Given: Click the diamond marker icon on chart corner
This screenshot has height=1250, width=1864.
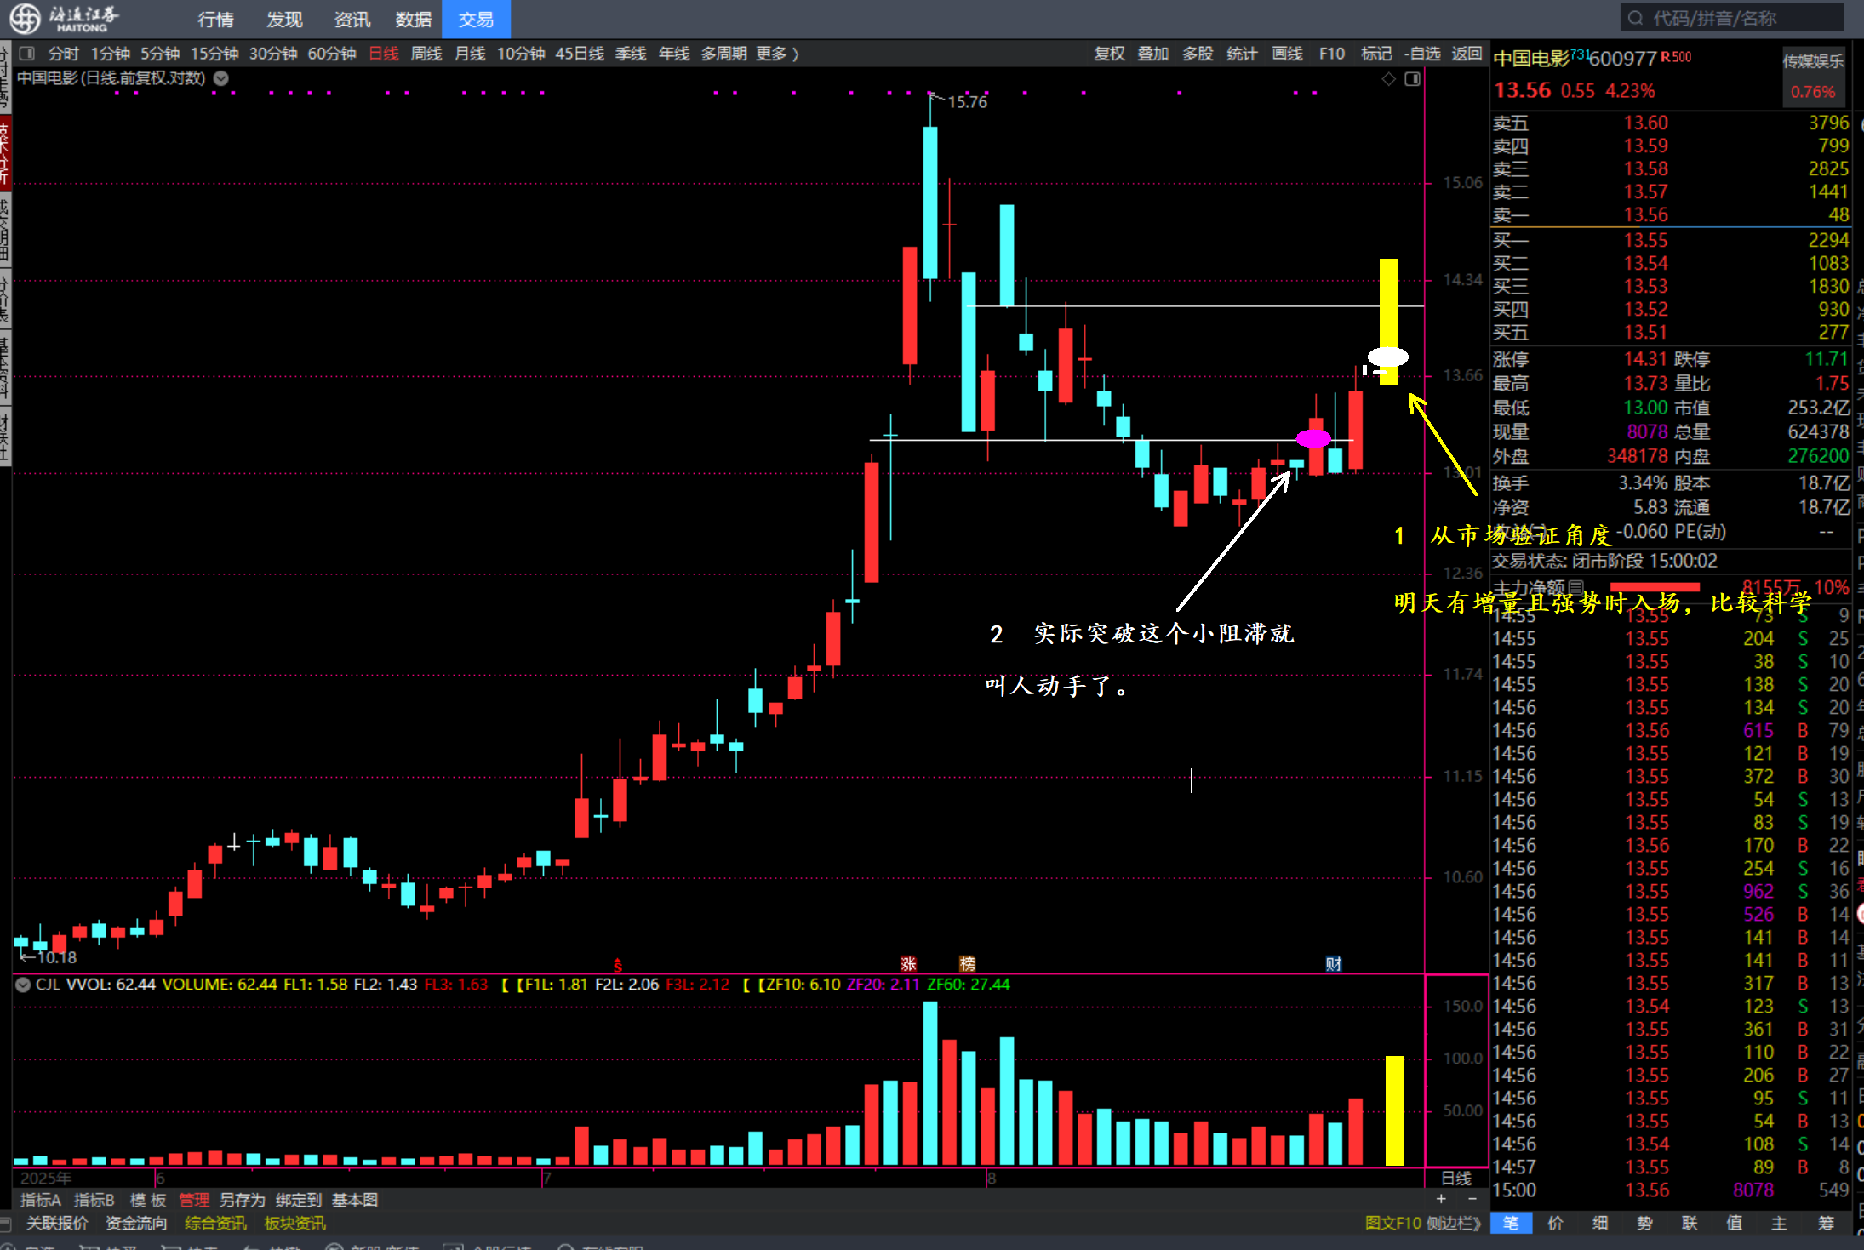Looking at the screenshot, I should [x=1388, y=79].
